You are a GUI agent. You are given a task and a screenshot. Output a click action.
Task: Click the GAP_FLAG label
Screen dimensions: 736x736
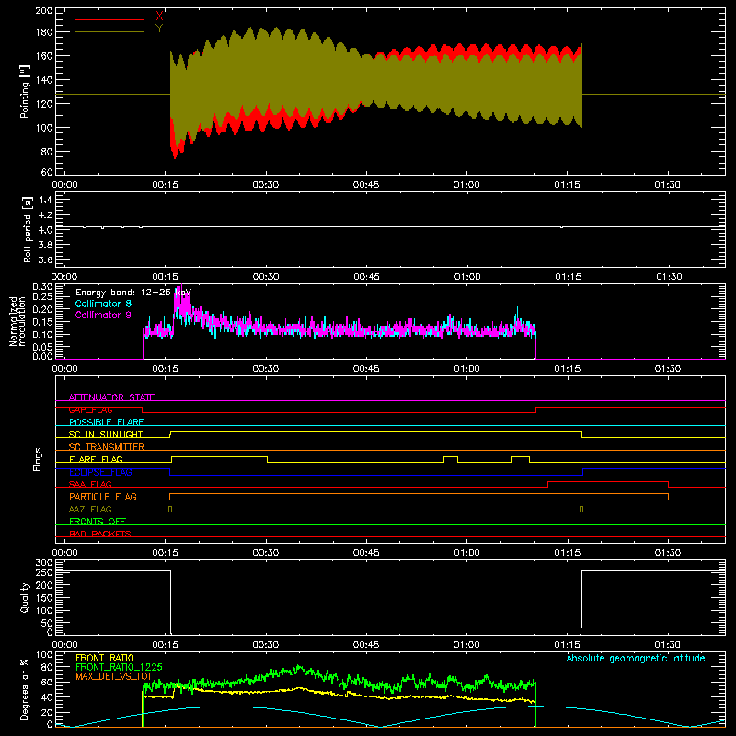point(90,409)
